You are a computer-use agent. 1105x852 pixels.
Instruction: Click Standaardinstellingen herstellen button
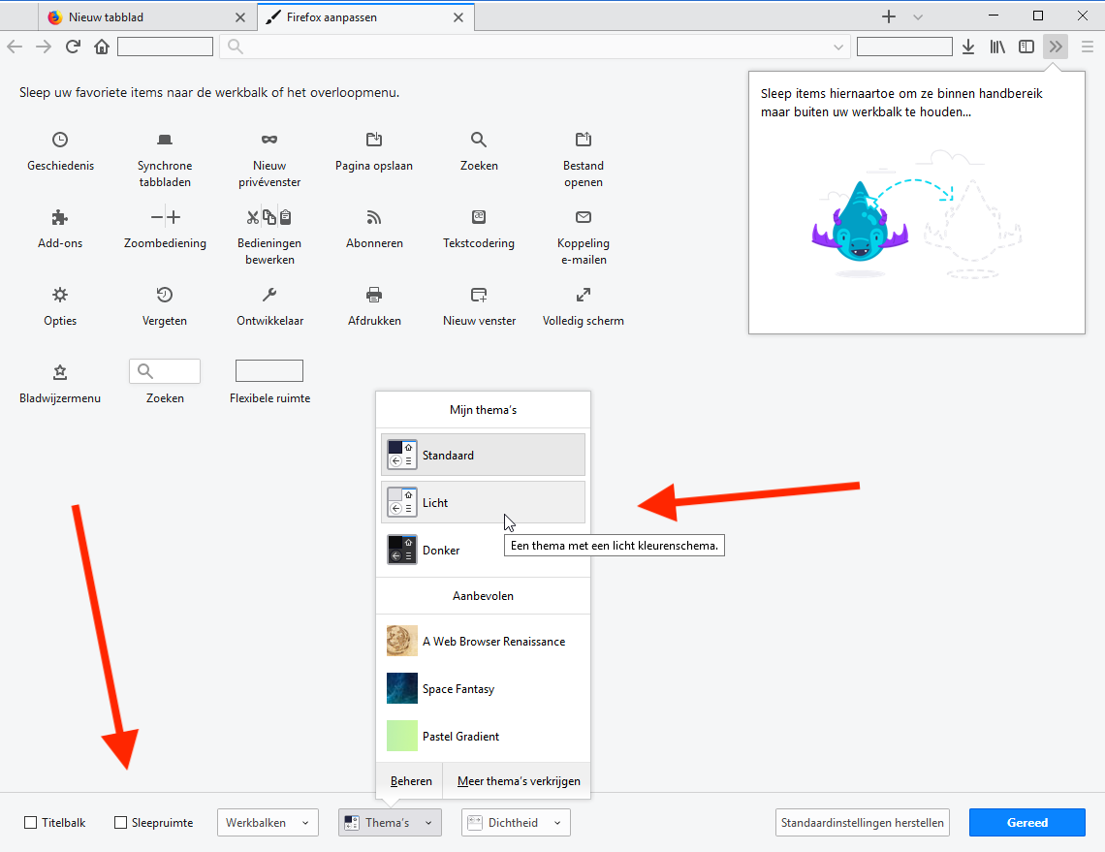(863, 823)
